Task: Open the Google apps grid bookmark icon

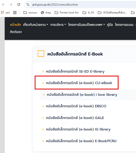Action: point(2,12)
